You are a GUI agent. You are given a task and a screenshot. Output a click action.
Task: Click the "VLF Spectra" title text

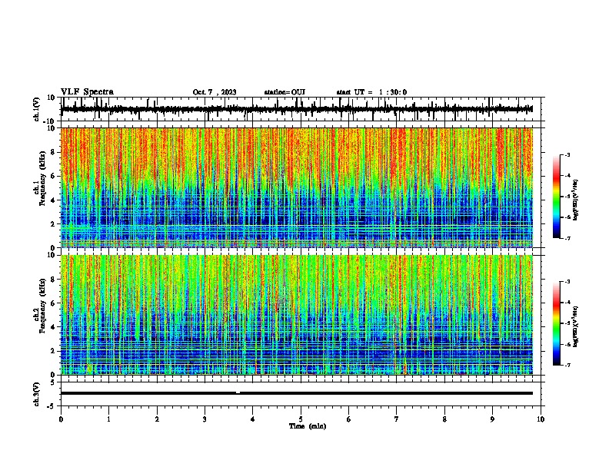pos(87,92)
